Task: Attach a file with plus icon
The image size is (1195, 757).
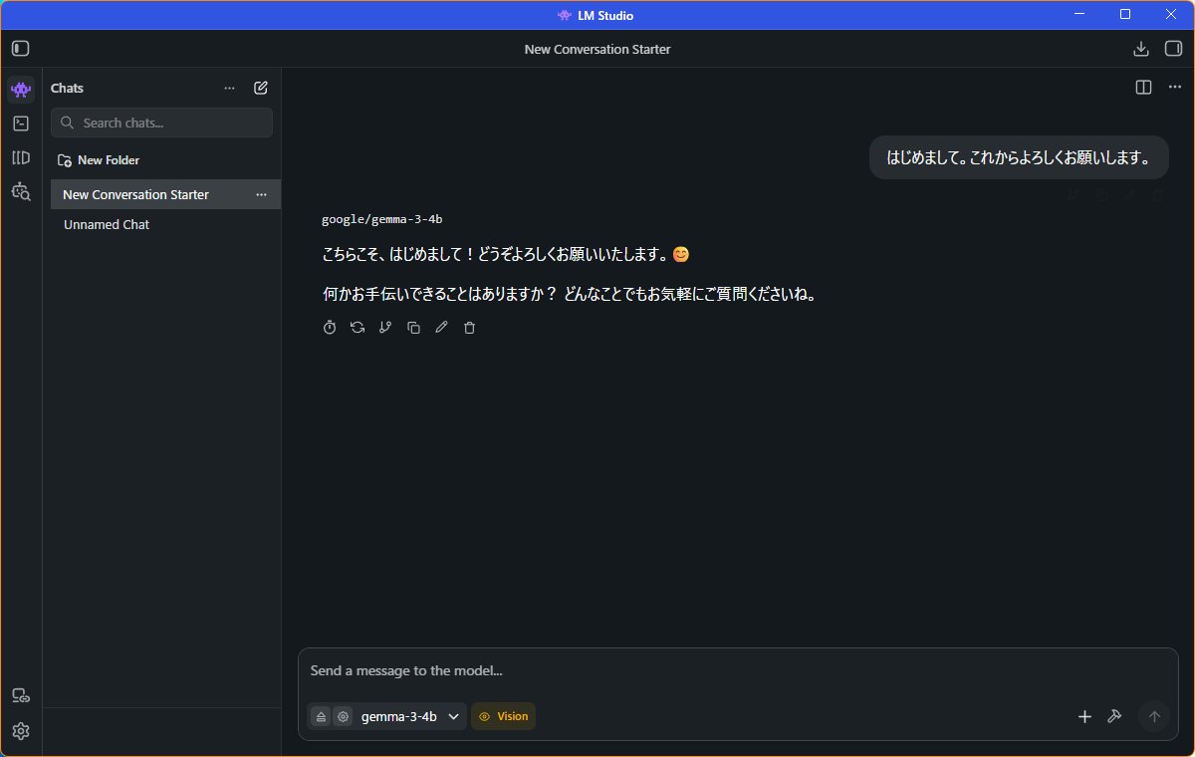Action: point(1084,716)
